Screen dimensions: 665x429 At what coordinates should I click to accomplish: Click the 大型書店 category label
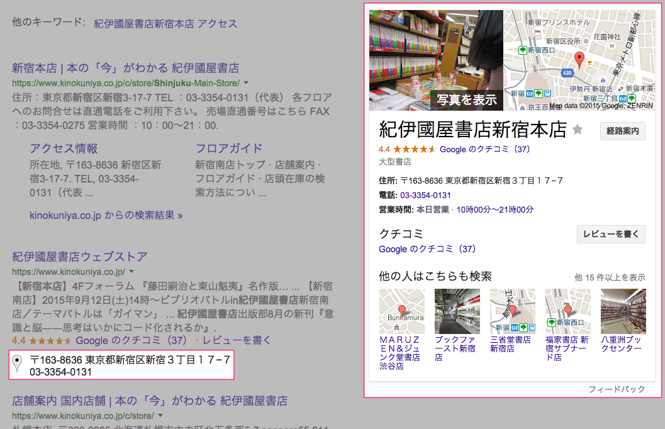tap(395, 162)
